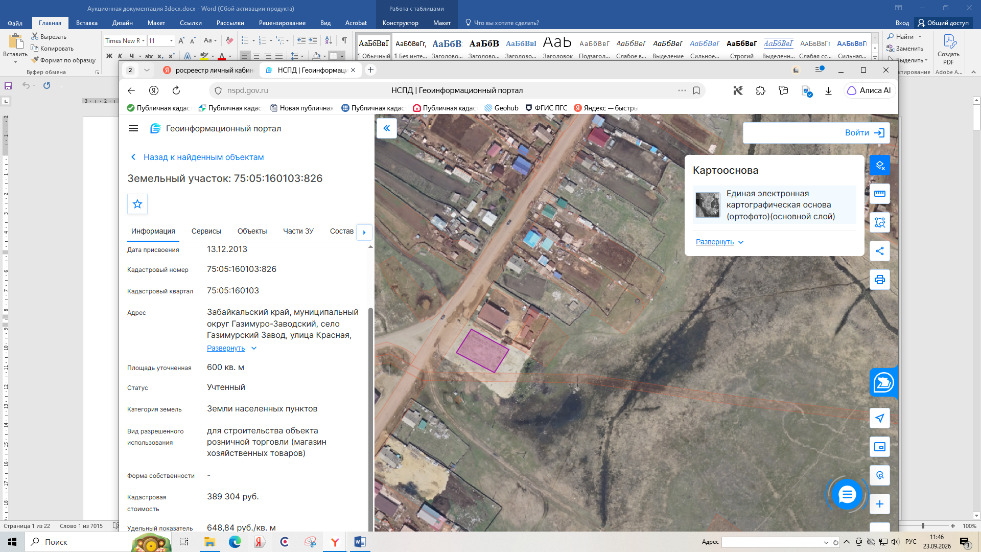
Task: Open File Explorer from taskbar
Action: tap(209, 542)
